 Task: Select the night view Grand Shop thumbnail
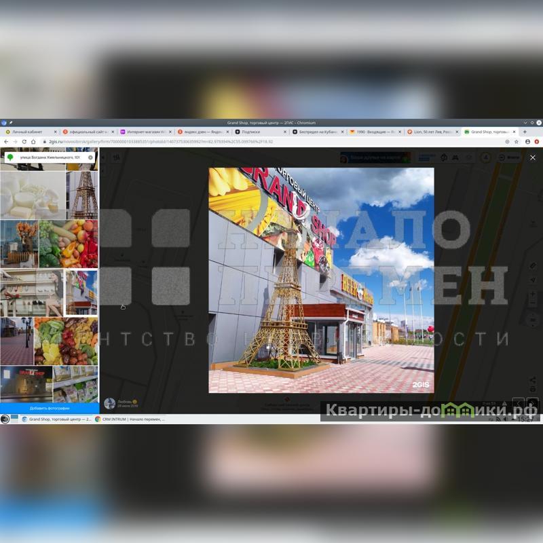coord(26,383)
